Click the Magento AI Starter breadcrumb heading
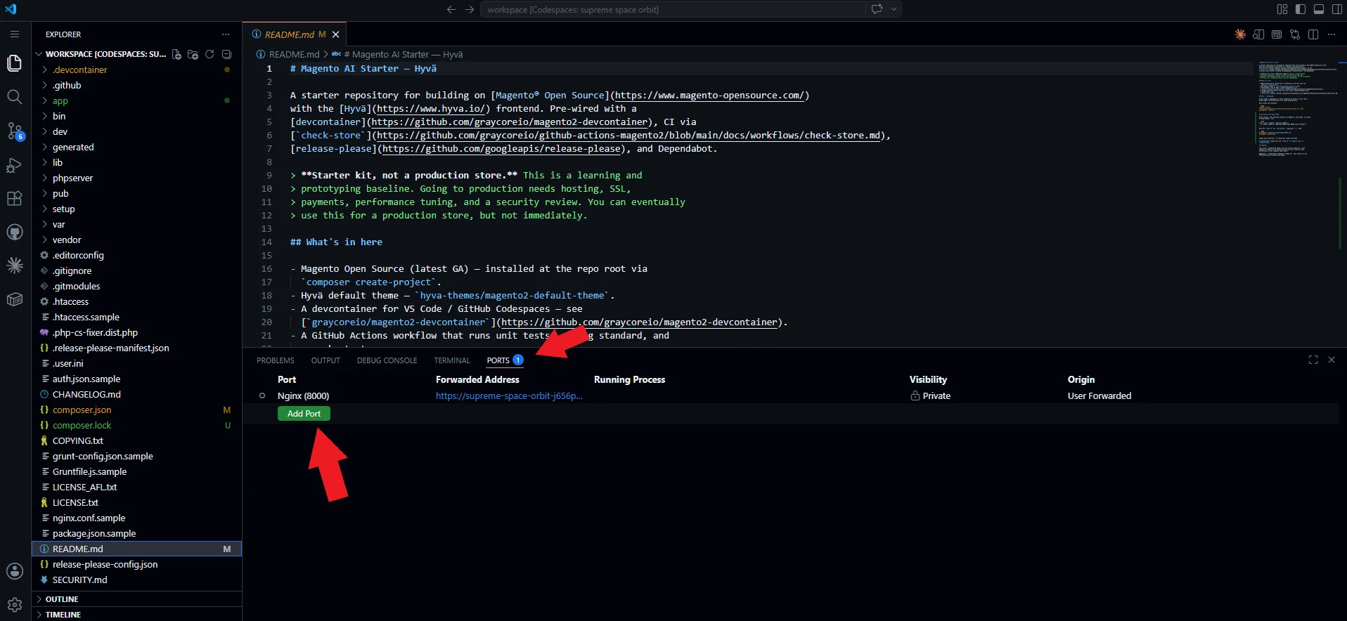The width and height of the screenshot is (1347, 621). coord(404,54)
